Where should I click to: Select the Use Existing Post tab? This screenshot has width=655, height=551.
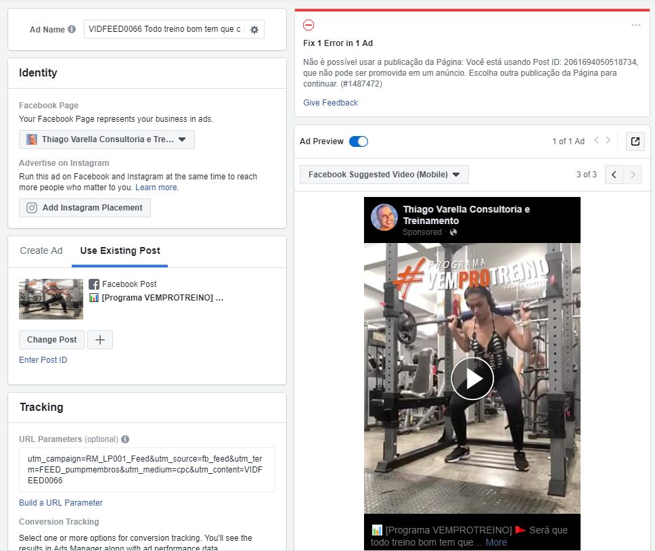click(x=120, y=250)
